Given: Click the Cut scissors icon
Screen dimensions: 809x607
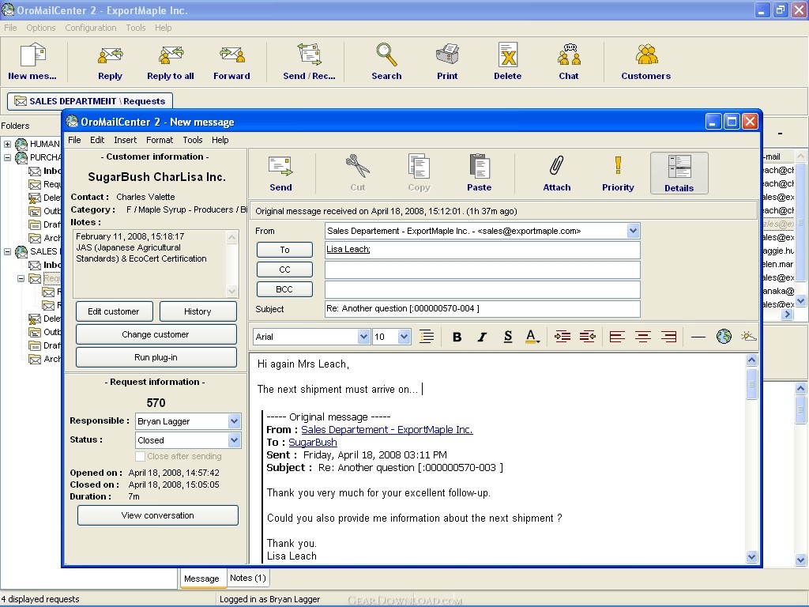Looking at the screenshot, I should pyautogui.click(x=358, y=173).
